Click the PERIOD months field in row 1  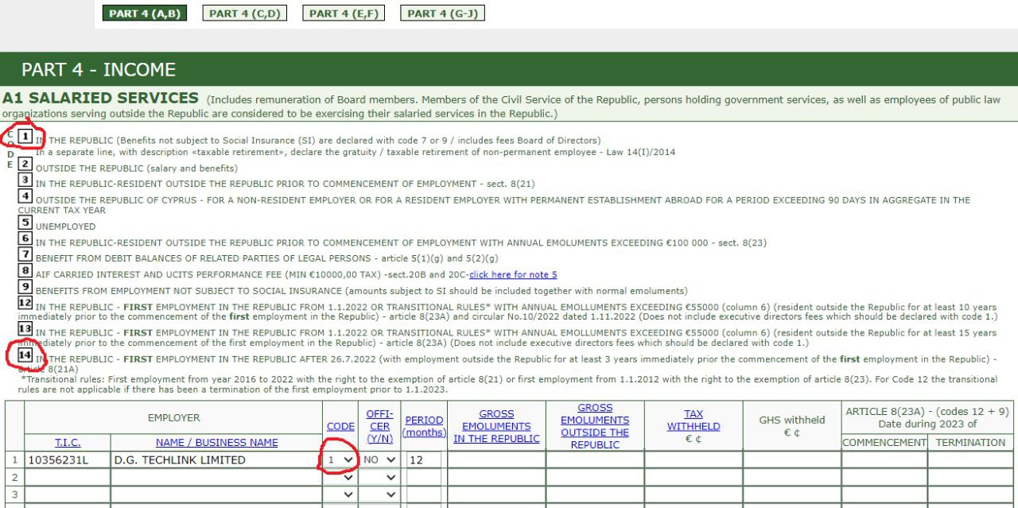(x=424, y=460)
